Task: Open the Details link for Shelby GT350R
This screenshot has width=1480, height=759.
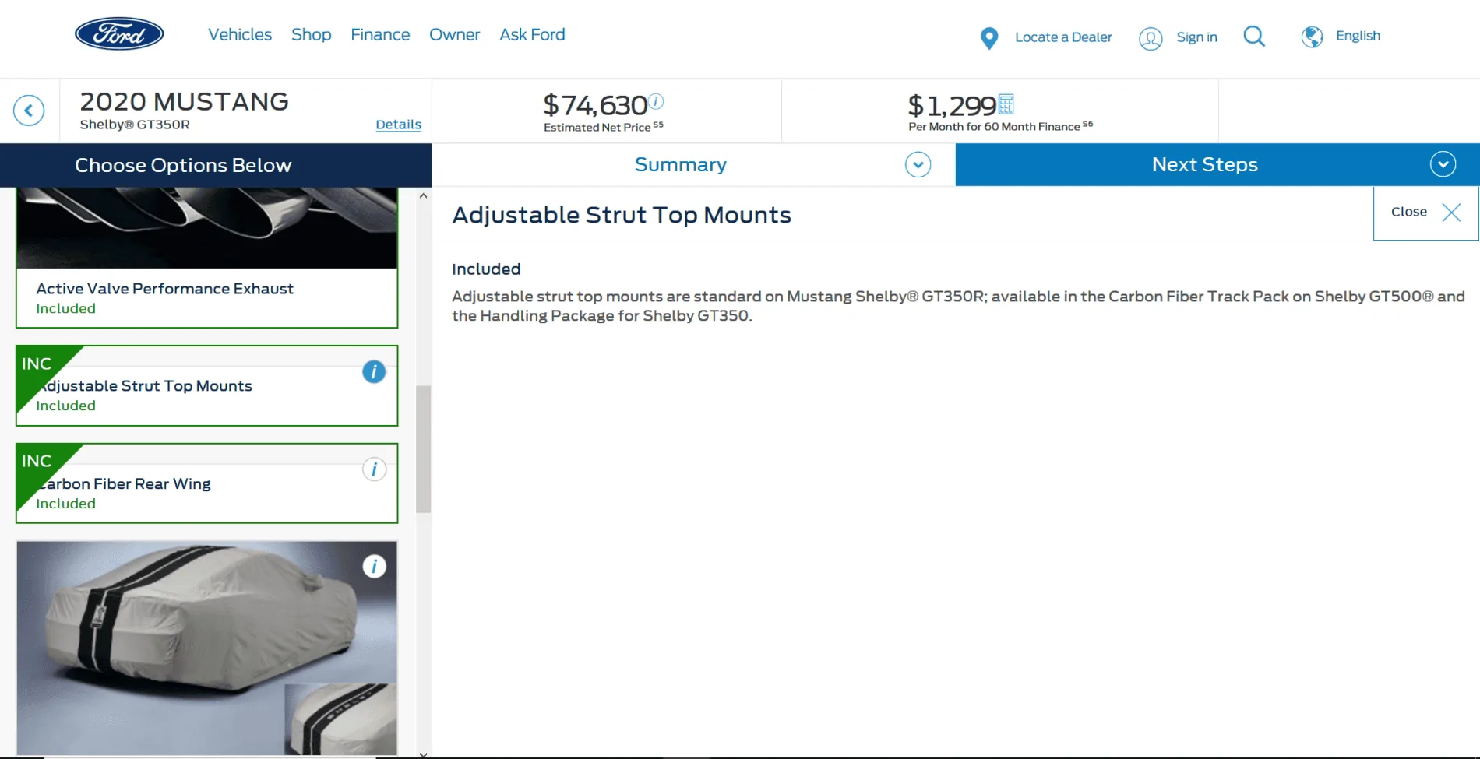Action: pos(398,125)
